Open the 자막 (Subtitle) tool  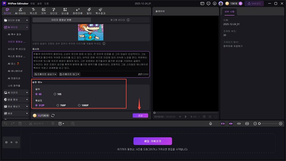43,11
